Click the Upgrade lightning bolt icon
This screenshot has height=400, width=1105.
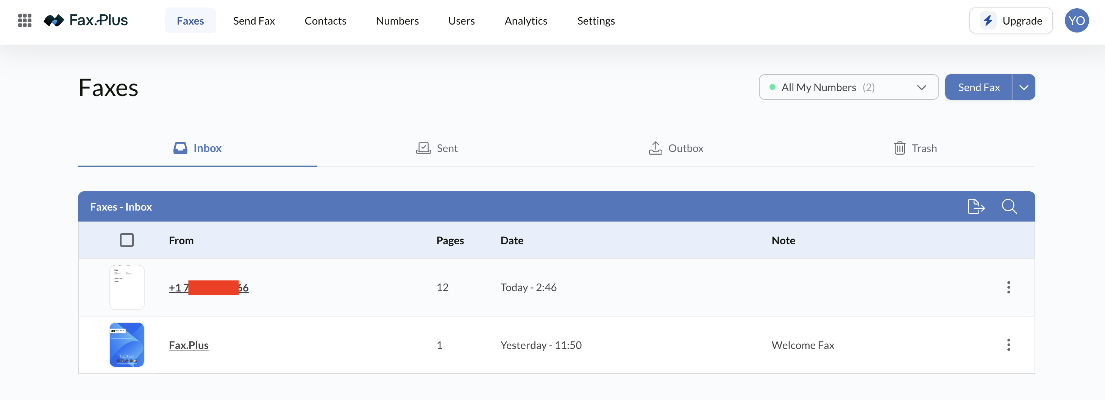coord(988,20)
